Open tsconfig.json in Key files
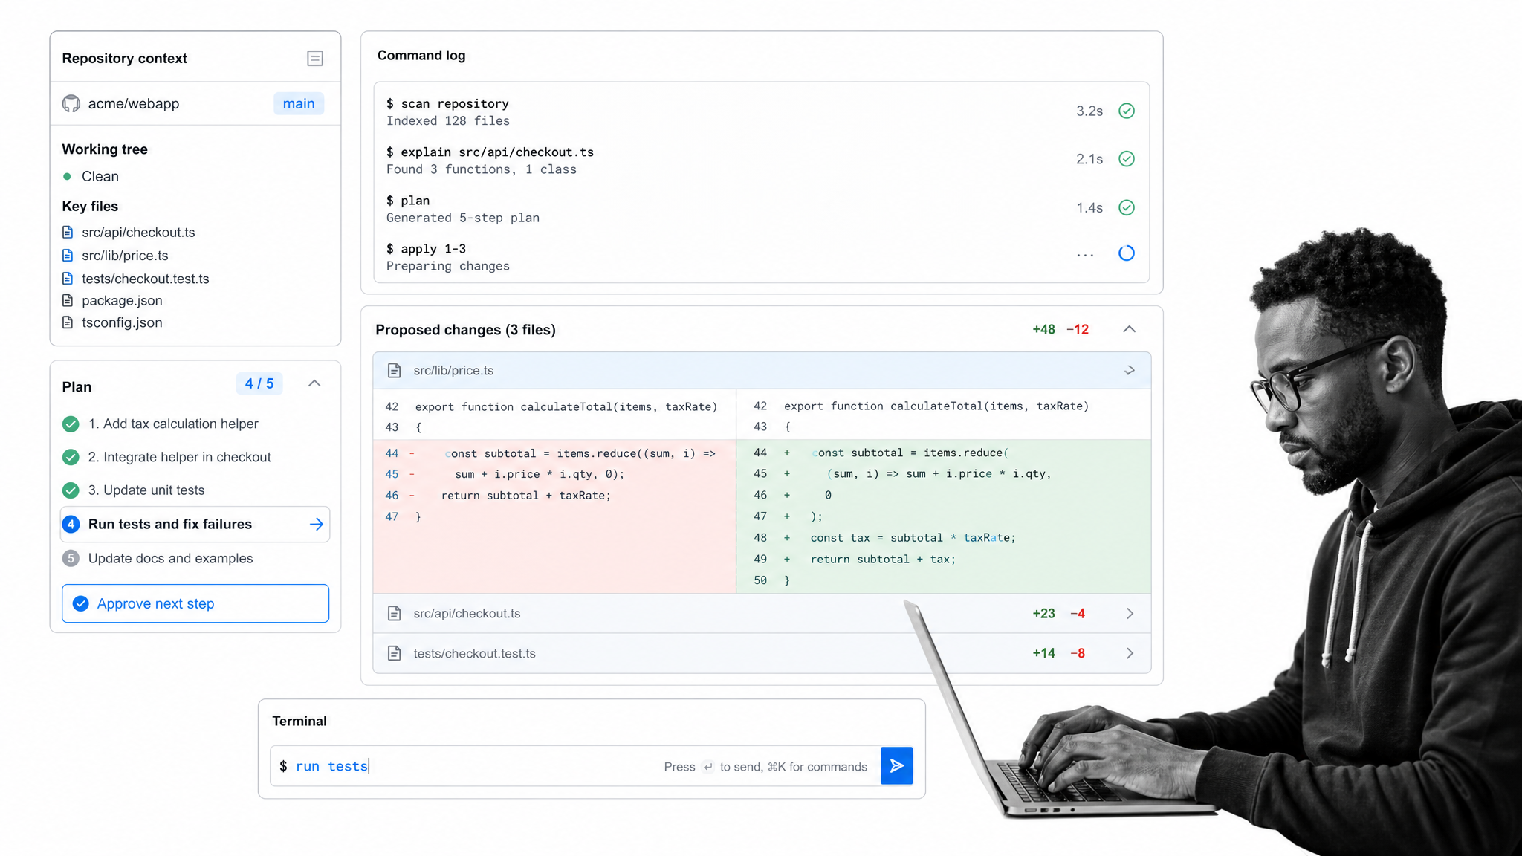The image size is (1522, 856). coord(122,322)
